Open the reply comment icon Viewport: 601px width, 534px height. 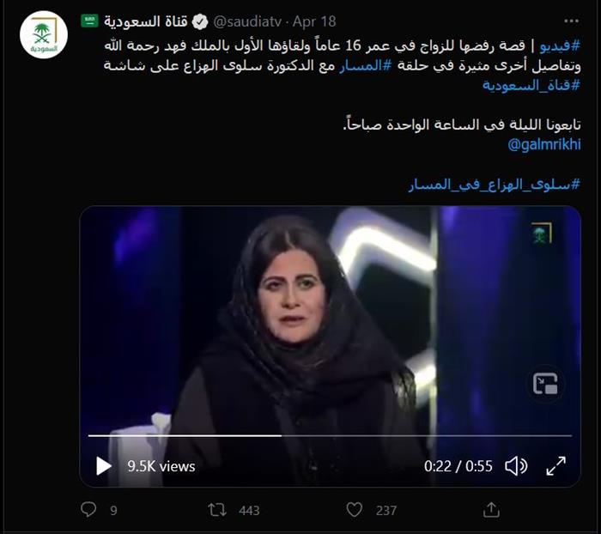point(88,509)
